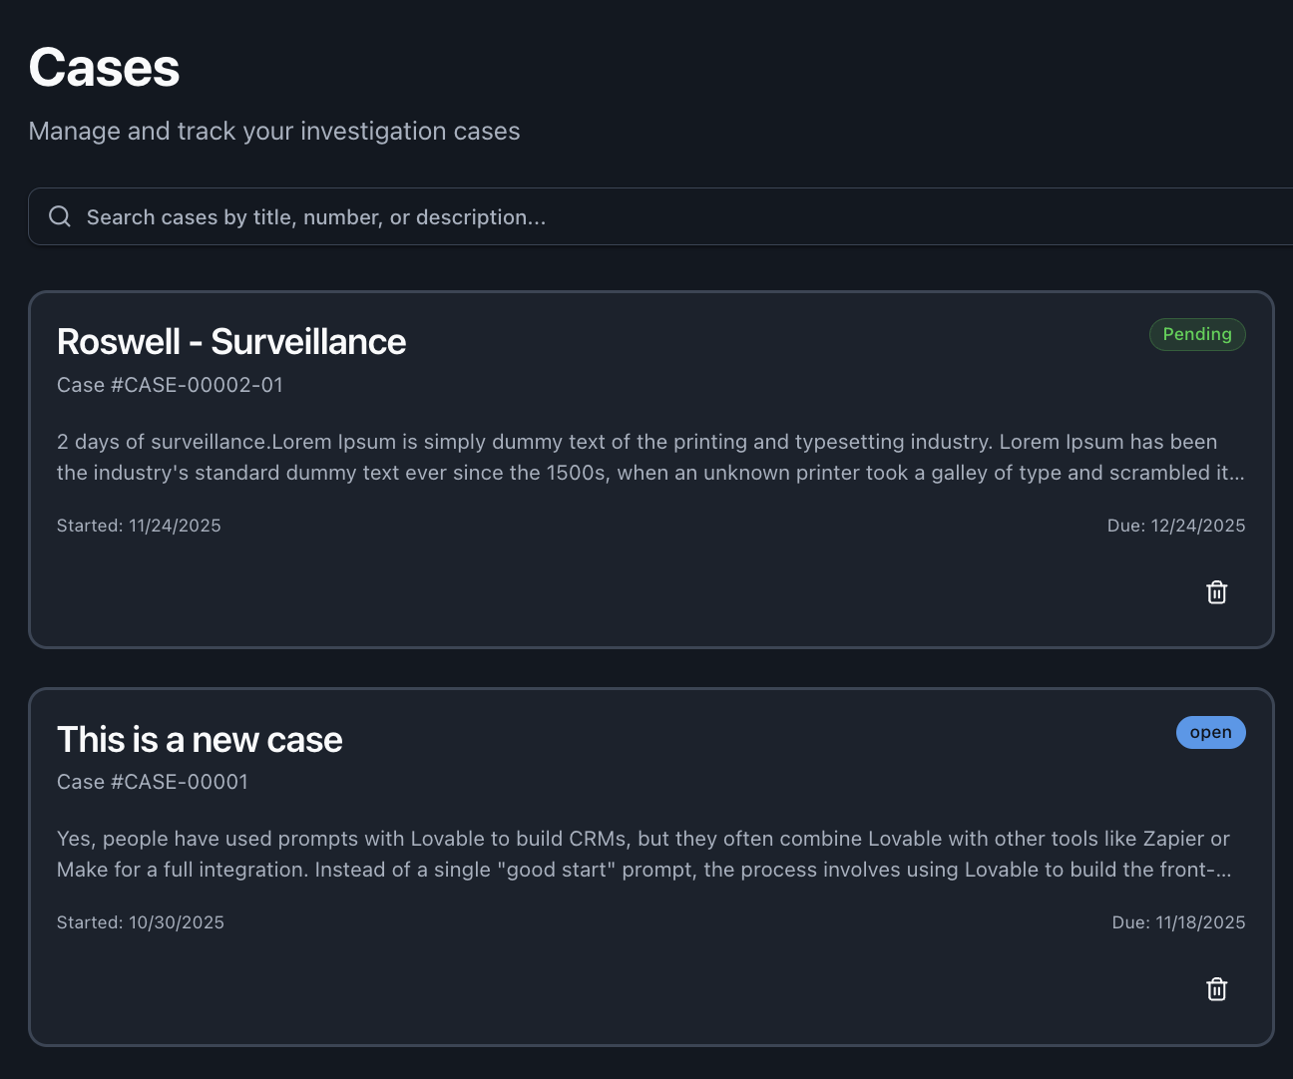The image size is (1293, 1079).
Task: Select case number CASE-00001
Action: pyautogui.click(x=153, y=782)
